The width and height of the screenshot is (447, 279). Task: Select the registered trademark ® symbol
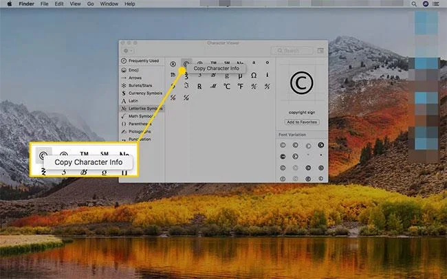(x=173, y=64)
